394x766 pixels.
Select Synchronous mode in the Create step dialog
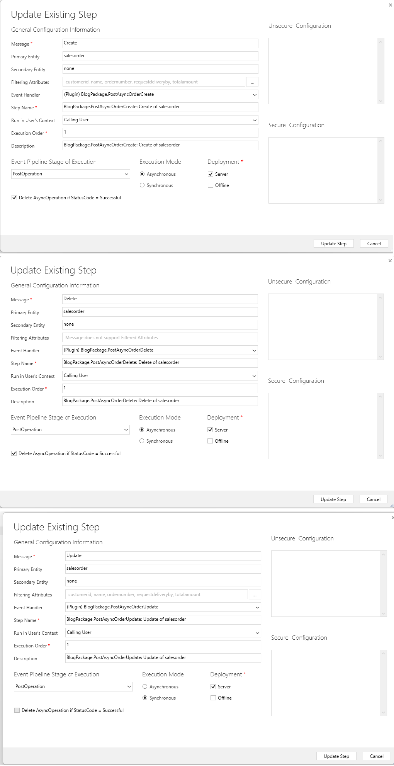point(142,185)
